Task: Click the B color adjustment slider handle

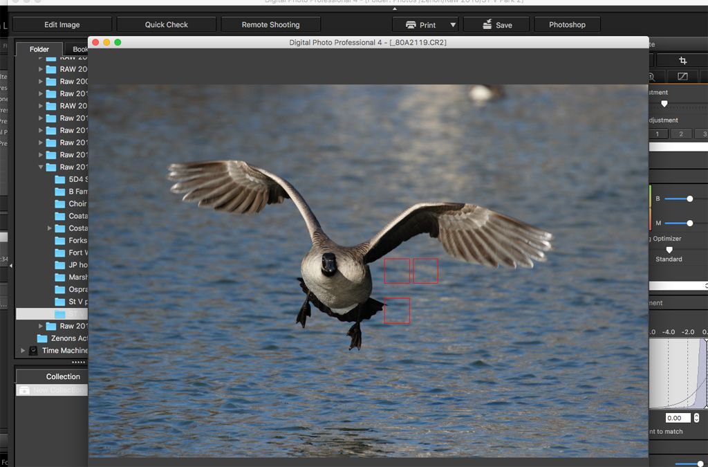Action: click(689, 199)
